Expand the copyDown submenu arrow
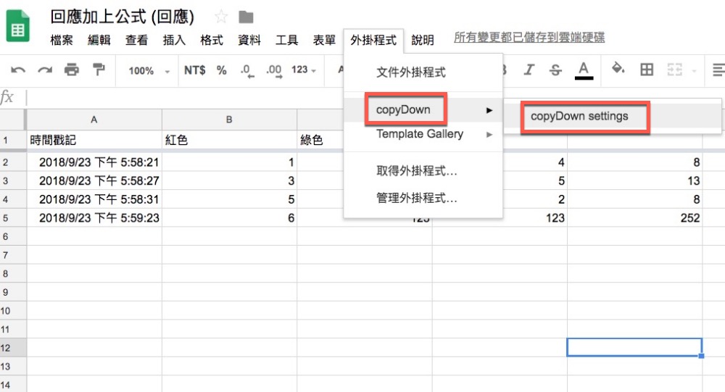The image size is (725, 392). (489, 110)
